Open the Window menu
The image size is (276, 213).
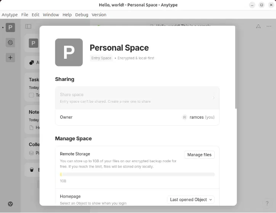point(51,15)
